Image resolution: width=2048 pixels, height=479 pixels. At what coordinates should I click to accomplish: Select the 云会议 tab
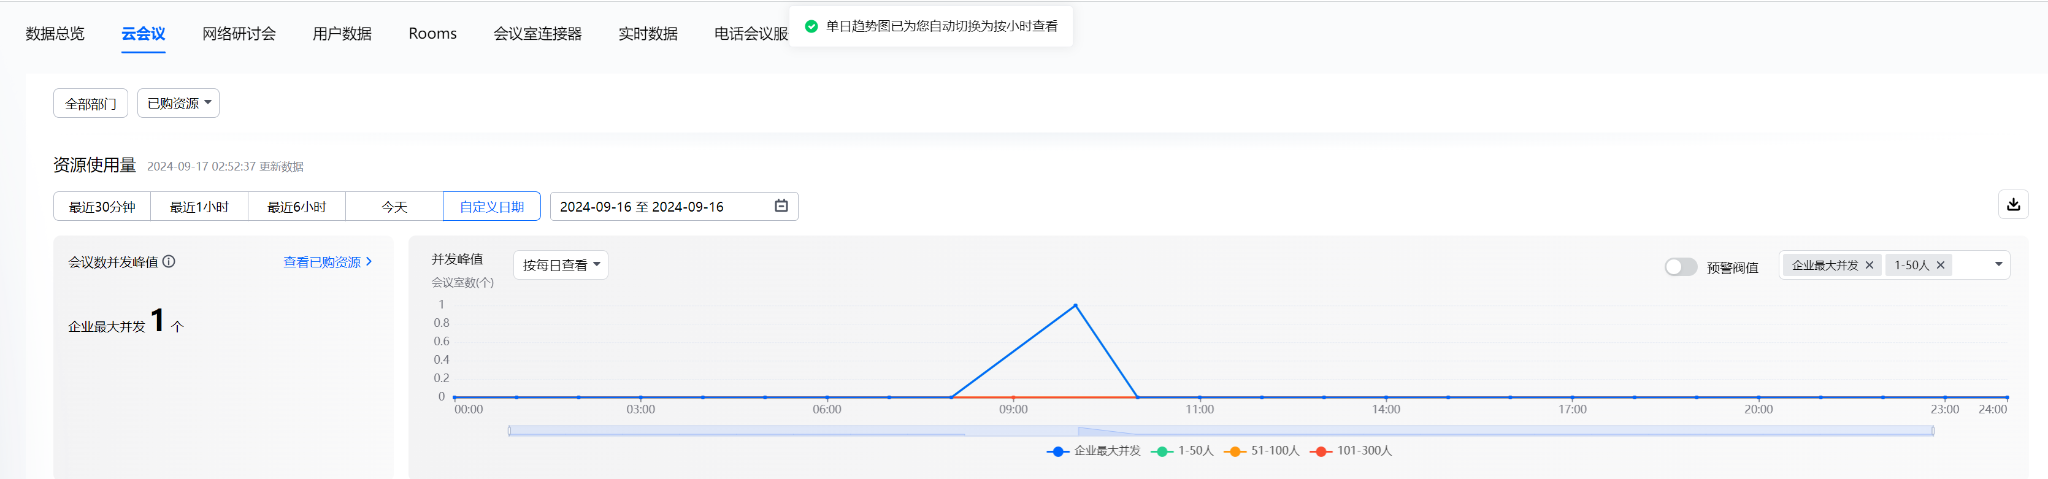[x=143, y=33]
